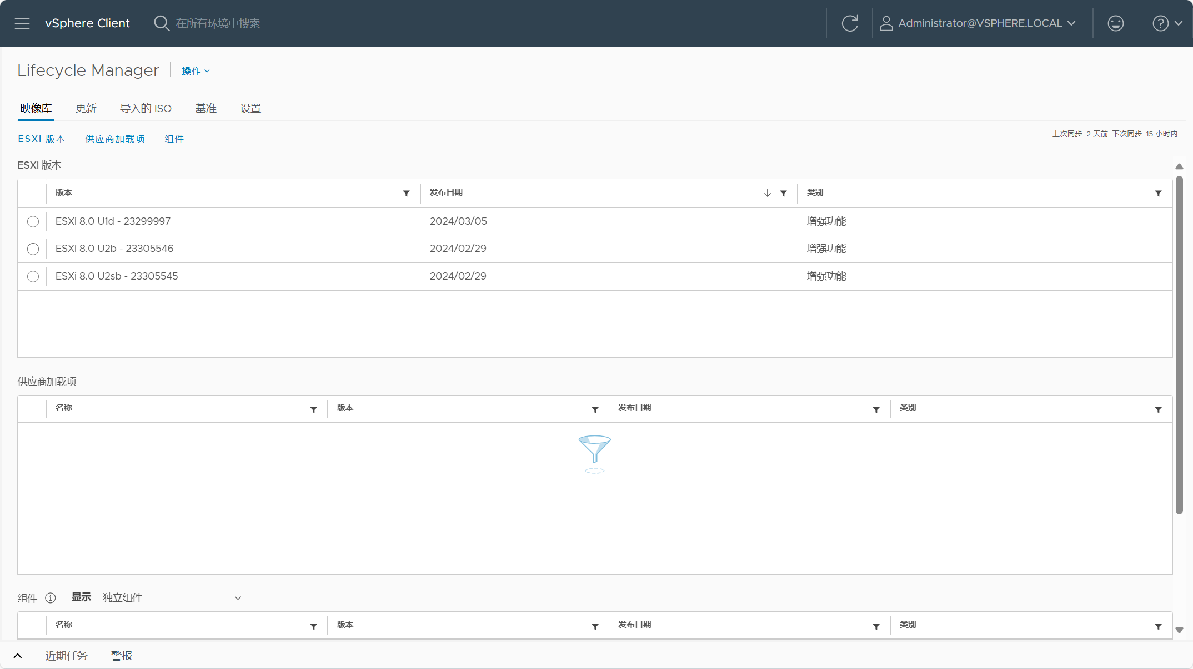The image size is (1193, 669).
Task: Click the 增强功能 cell for ESXi 8.0 U2sb
Action: point(826,276)
